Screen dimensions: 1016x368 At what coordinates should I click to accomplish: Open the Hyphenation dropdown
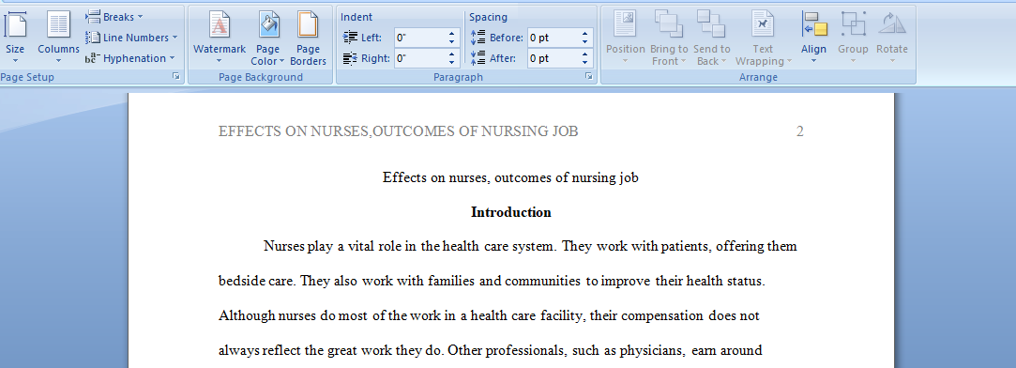pyautogui.click(x=130, y=58)
